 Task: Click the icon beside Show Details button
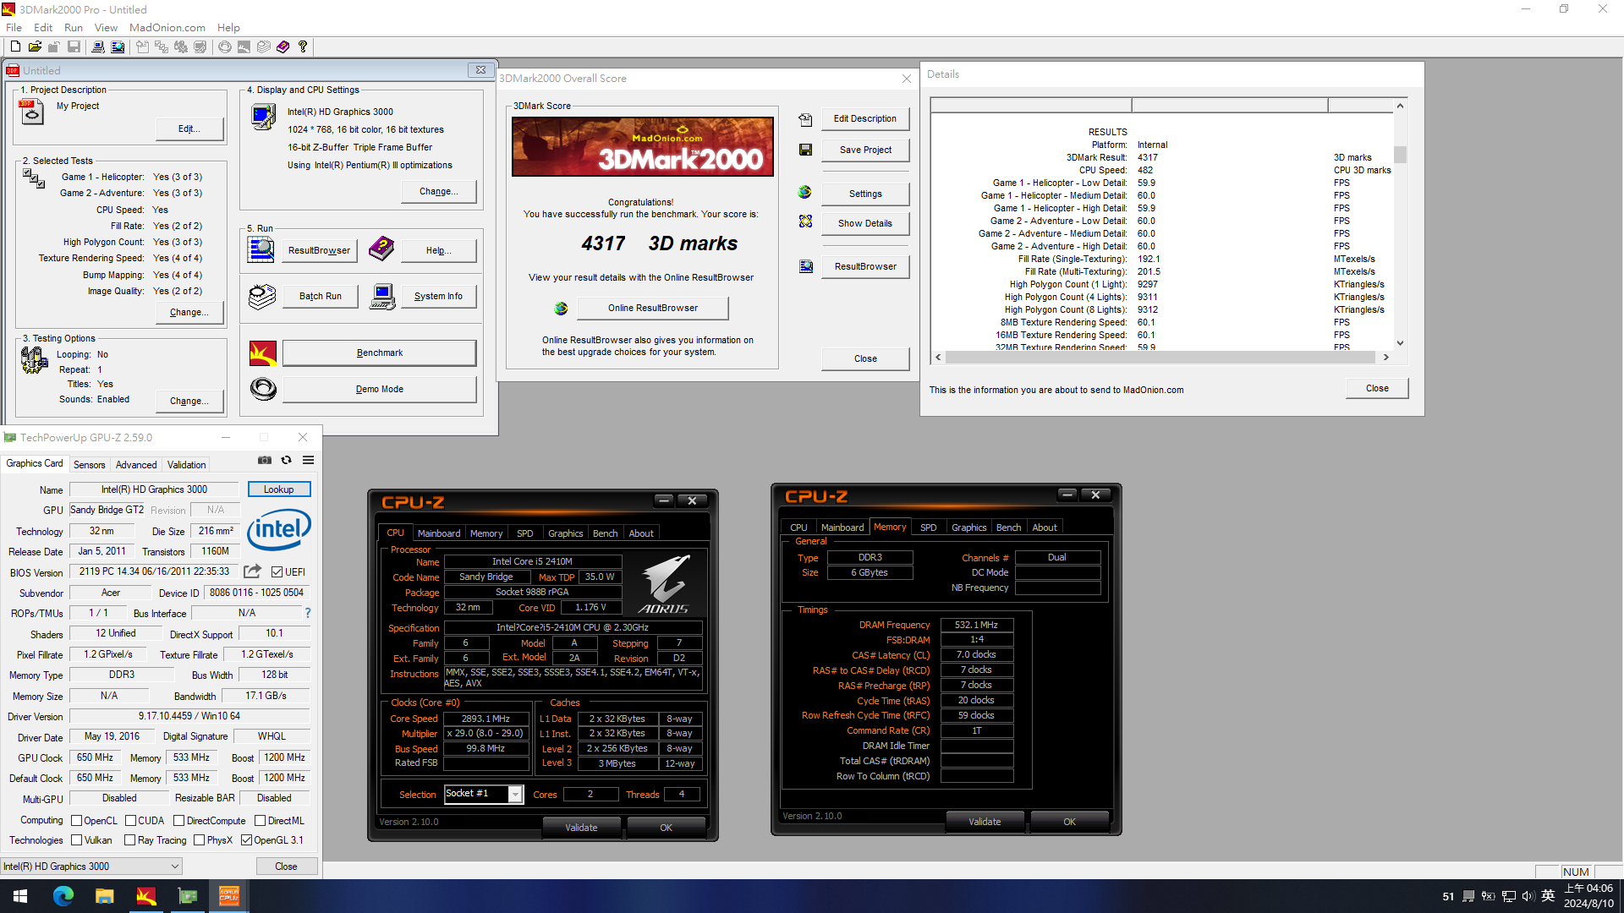(805, 221)
